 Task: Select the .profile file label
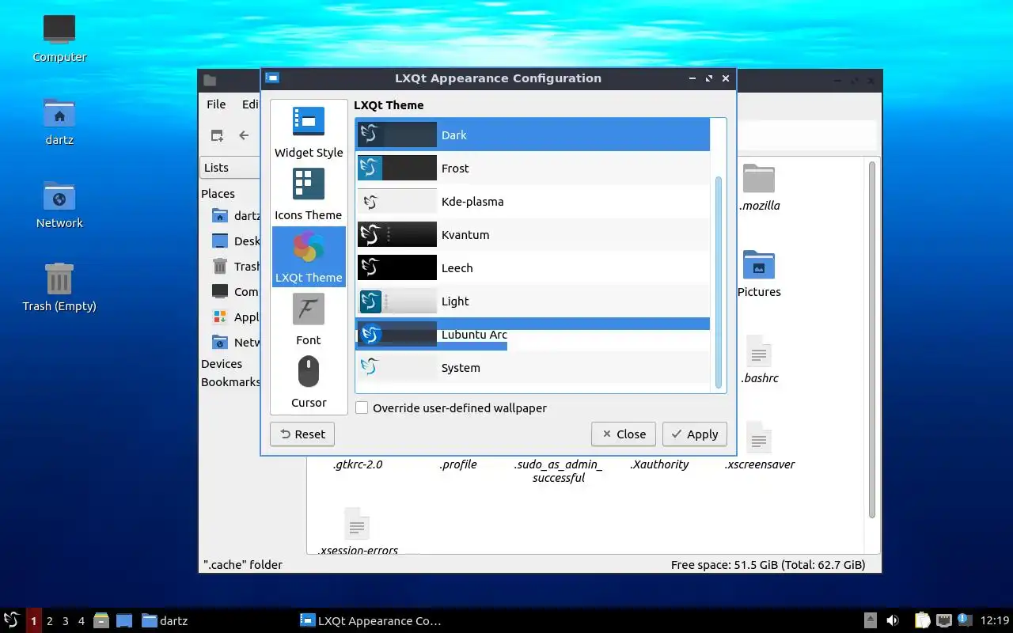click(x=458, y=464)
